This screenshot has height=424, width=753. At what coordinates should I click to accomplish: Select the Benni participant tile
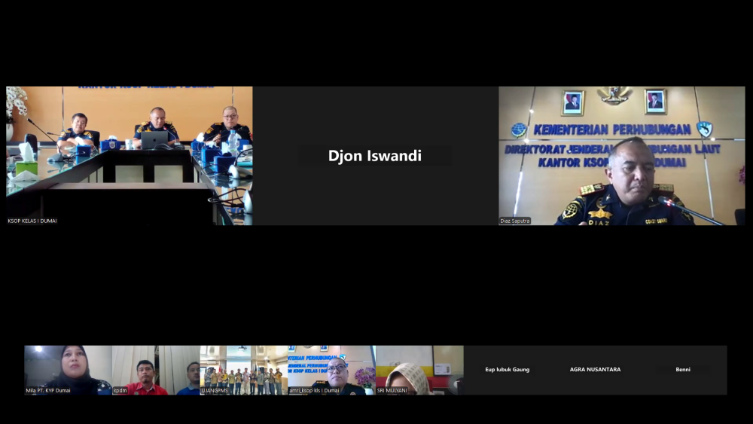684,371
